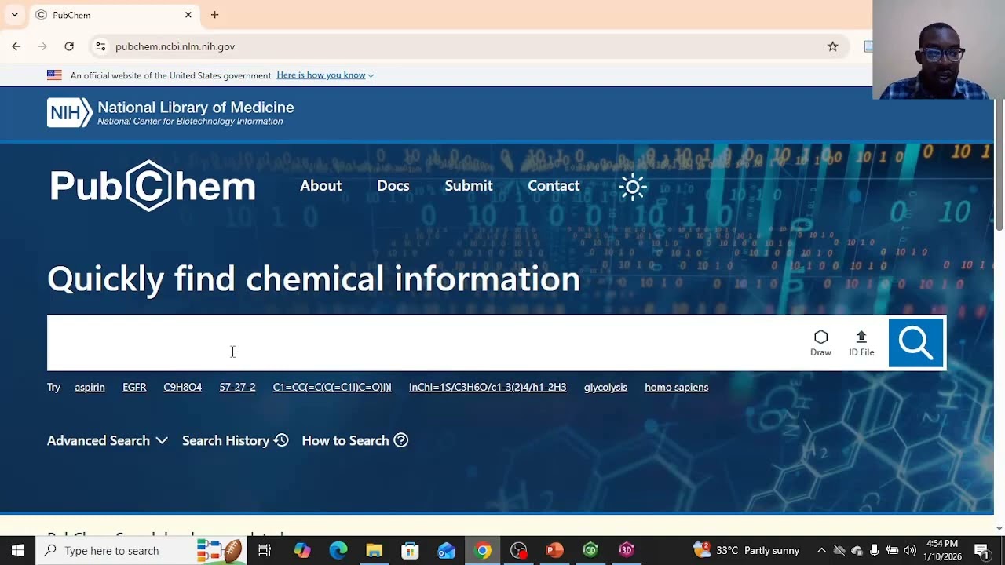Open the Docs menu item

(x=393, y=186)
